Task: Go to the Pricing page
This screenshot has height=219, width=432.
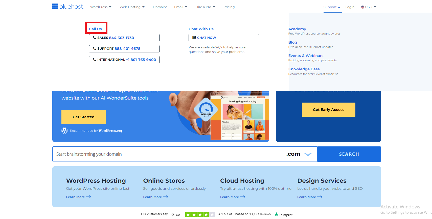Action: click(x=229, y=7)
